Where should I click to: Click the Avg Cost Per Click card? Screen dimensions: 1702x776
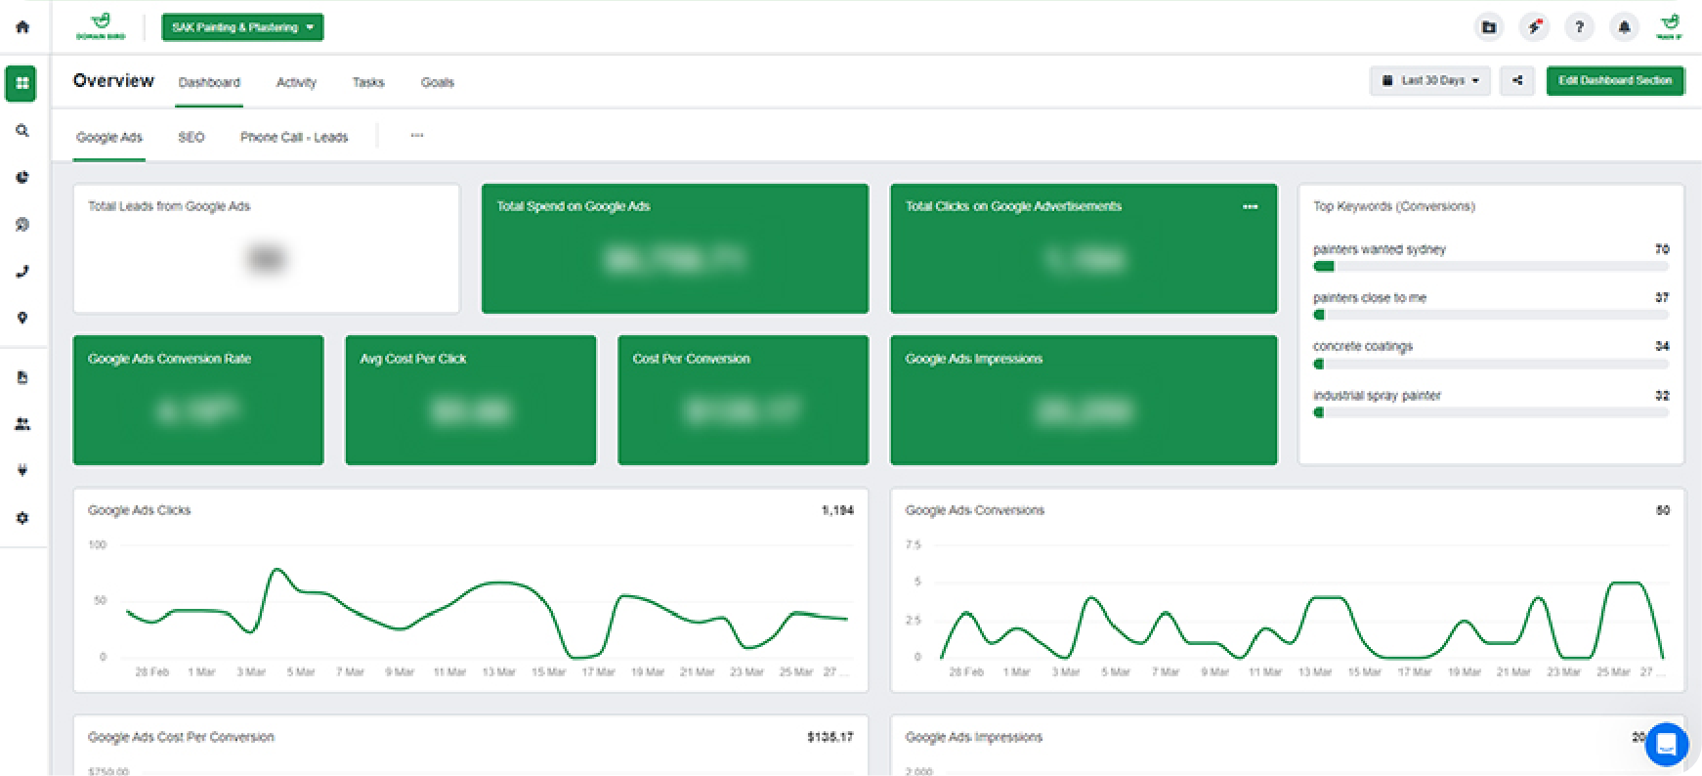(471, 400)
